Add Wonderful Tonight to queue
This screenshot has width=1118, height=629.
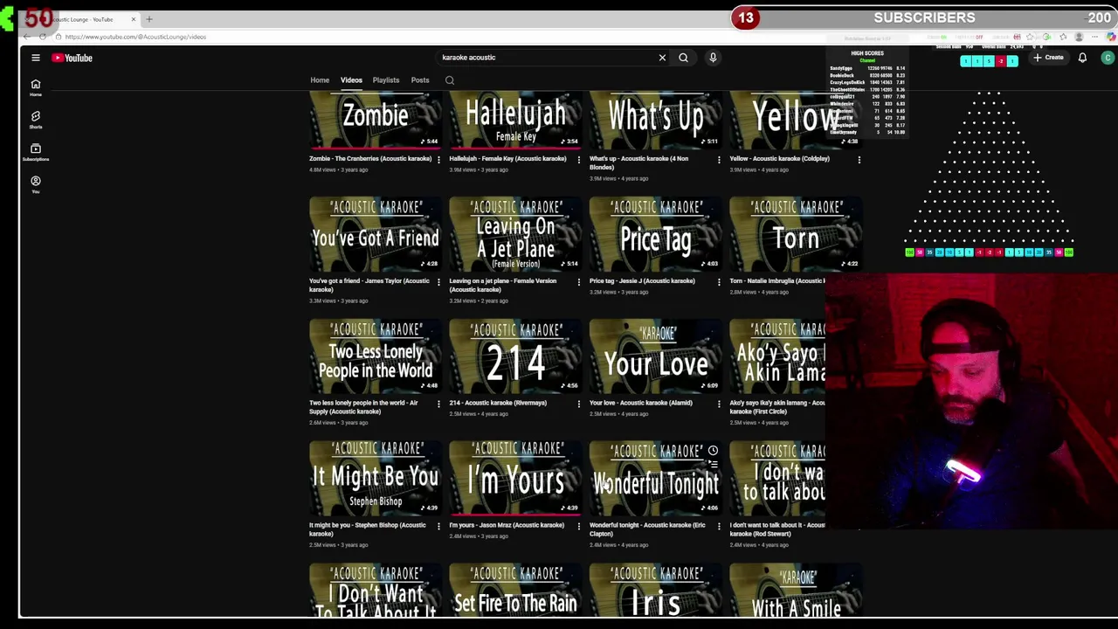point(713,465)
